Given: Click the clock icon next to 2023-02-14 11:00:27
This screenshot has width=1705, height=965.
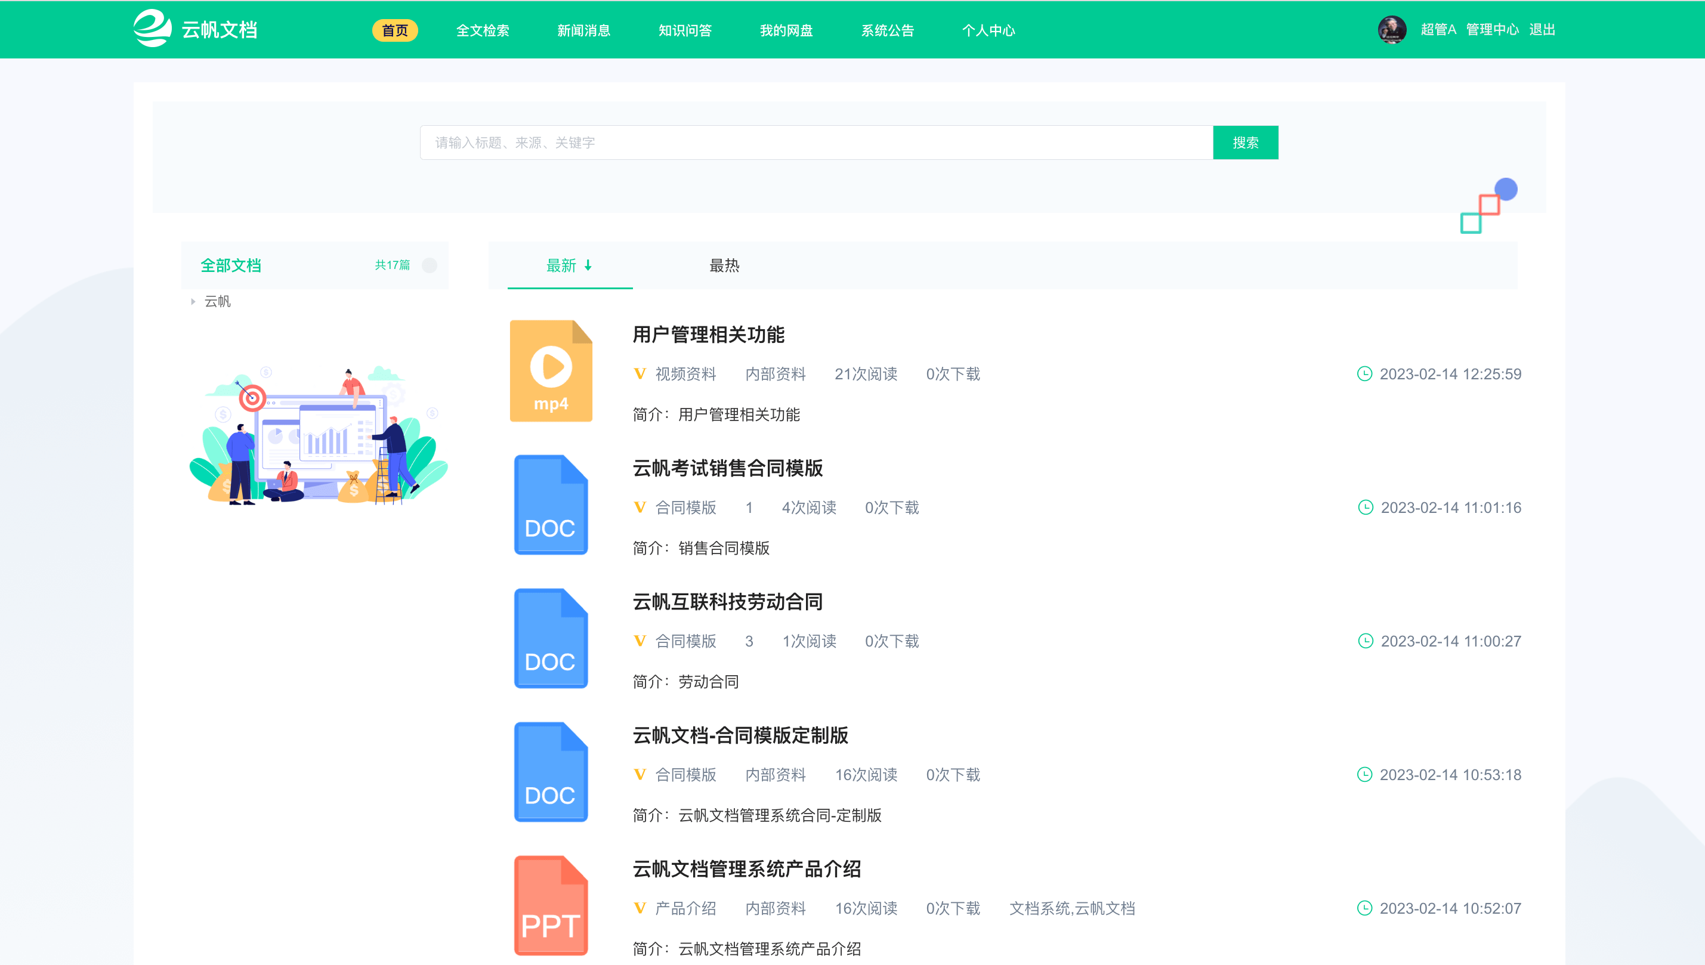Looking at the screenshot, I should 1366,641.
